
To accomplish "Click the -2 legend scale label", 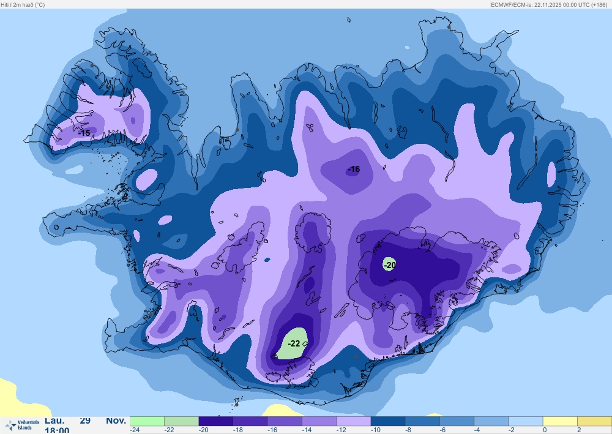I will [512, 430].
